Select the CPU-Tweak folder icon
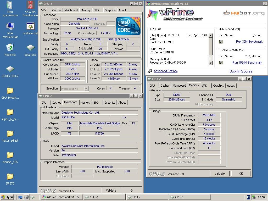Image resolution: width=268 pixels, height=201 pixels. tap(10, 93)
